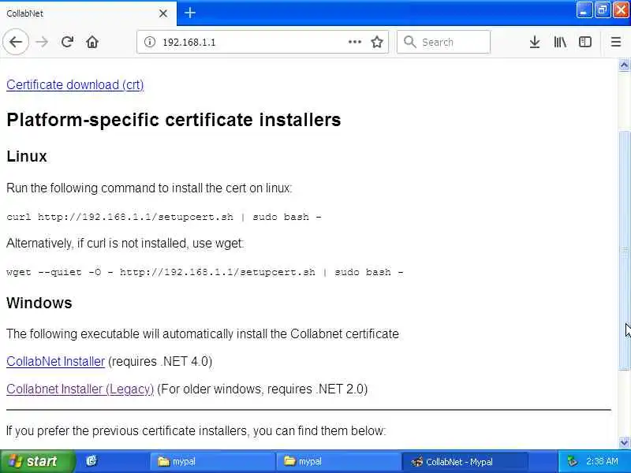Select the CollabNet browser tab
This screenshot has height=473, width=631.
88,13
